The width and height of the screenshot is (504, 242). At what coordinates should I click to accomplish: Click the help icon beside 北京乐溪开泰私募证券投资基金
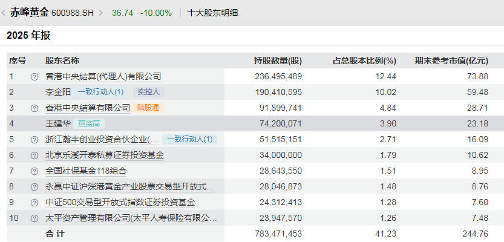point(34,155)
